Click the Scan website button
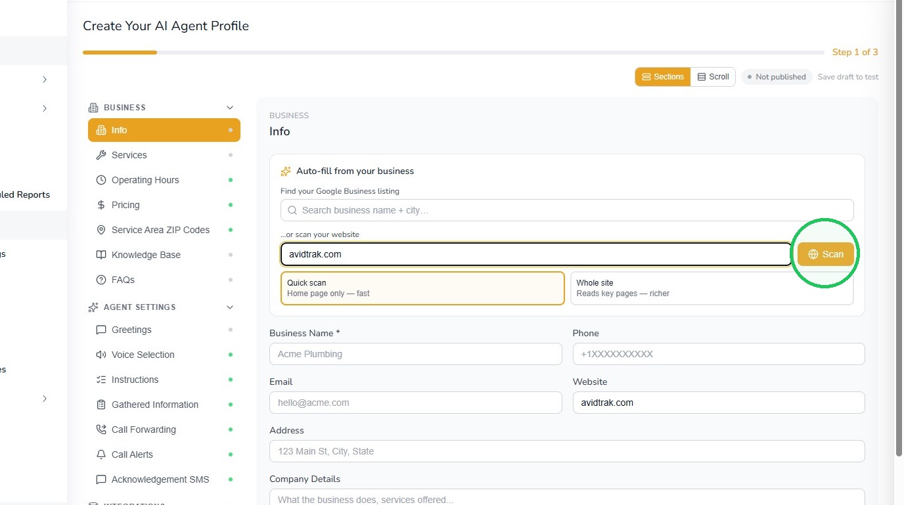The image size is (904, 505). [826, 254]
